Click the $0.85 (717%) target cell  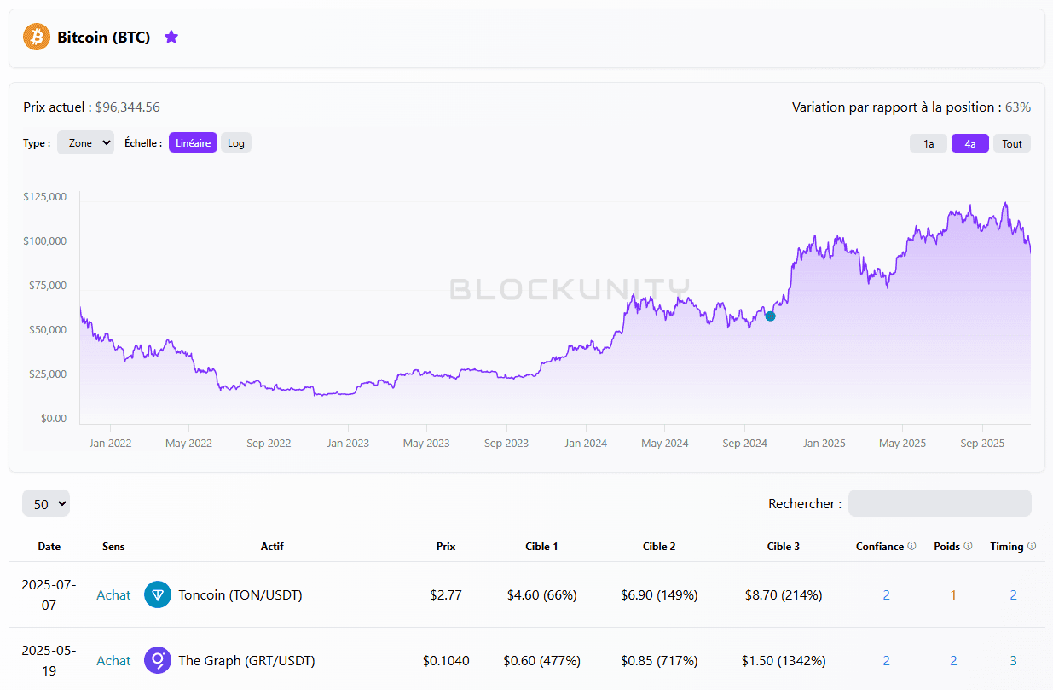coord(659,660)
